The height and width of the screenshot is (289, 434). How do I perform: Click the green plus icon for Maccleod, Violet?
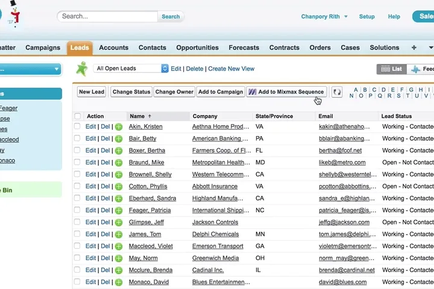pos(119,246)
